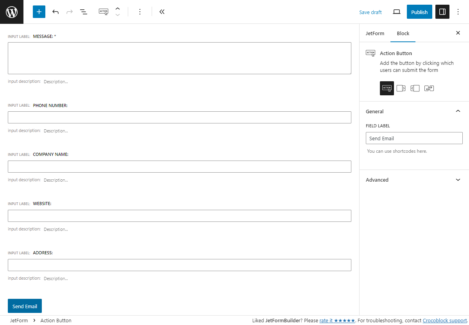Image resolution: width=469 pixels, height=325 pixels.
Task: Click the desktop preview icon
Action: (396, 12)
